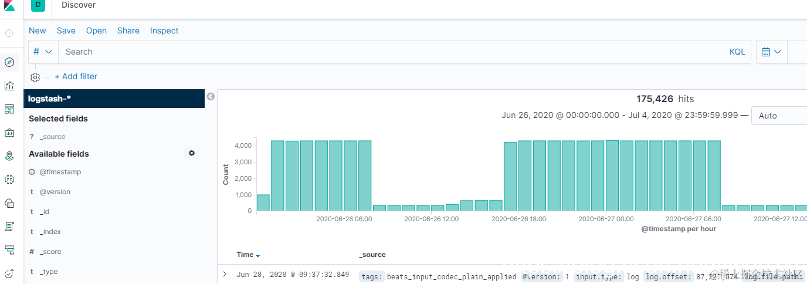Select the _source selected field

point(53,137)
